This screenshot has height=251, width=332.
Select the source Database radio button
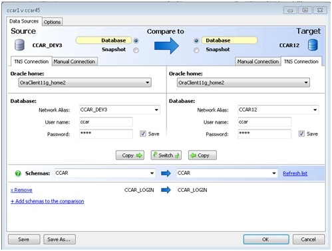136,41
